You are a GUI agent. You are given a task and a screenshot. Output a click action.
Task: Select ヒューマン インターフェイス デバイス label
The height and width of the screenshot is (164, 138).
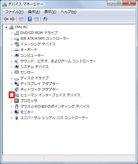tap(50, 95)
